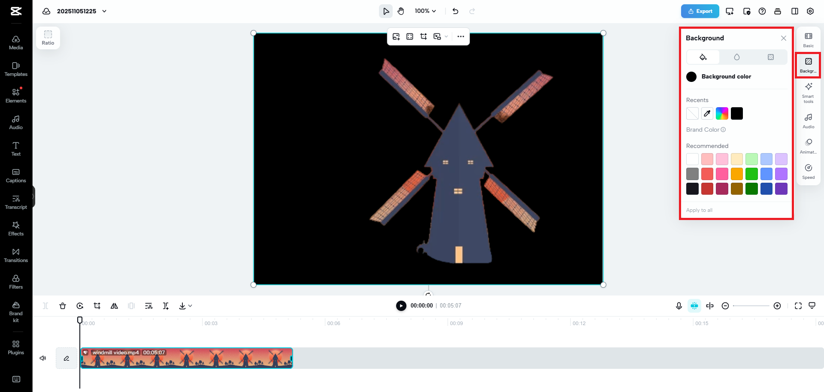Click the Brand Color info icon
824x392 pixels.
tap(723, 130)
